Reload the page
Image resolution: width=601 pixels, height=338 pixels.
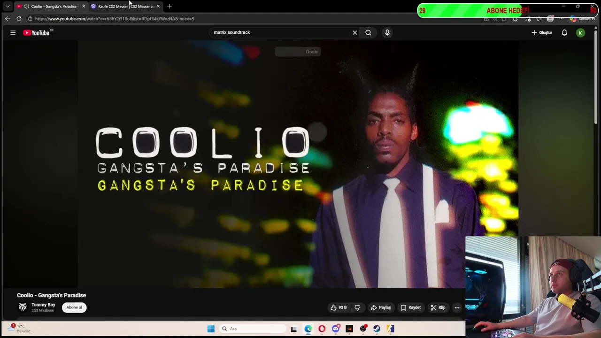(19, 19)
